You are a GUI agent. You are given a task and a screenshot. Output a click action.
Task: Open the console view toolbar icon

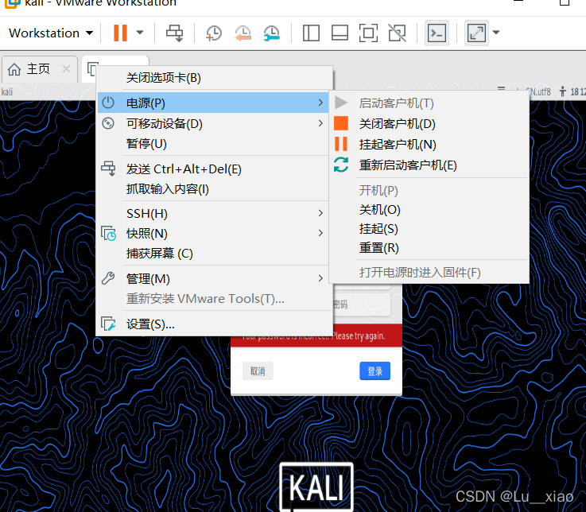point(437,33)
